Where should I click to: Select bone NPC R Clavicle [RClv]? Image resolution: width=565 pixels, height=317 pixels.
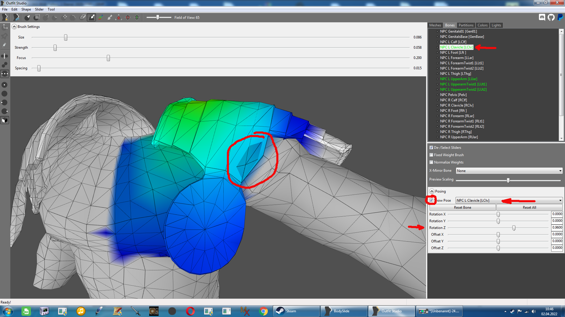(x=457, y=105)
